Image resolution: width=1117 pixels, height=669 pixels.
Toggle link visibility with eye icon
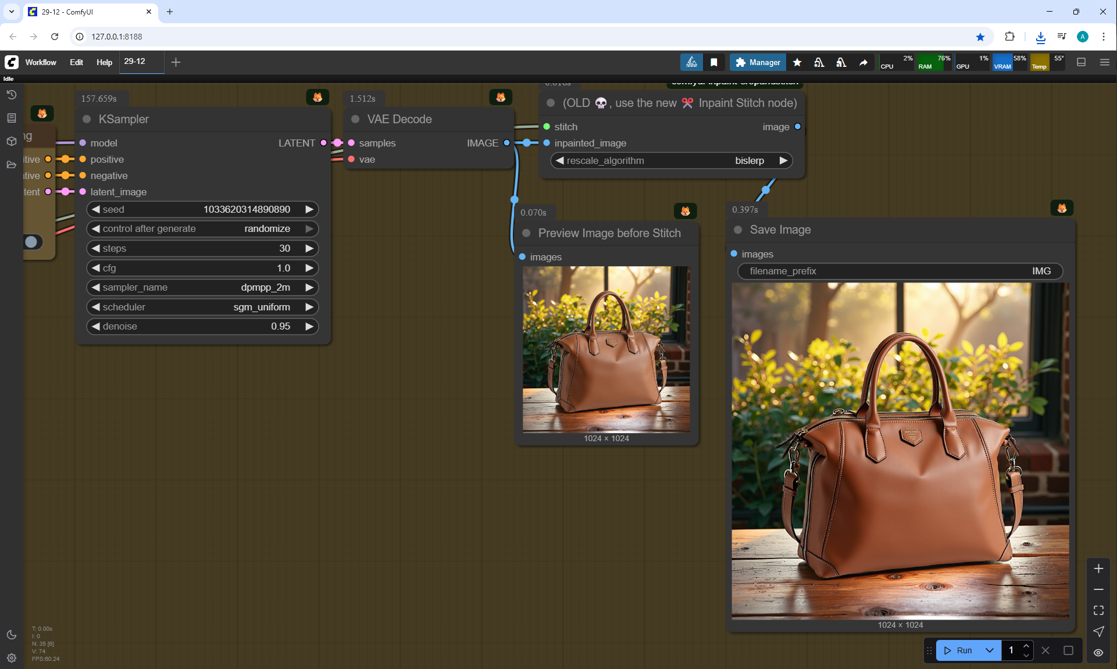[x=1098, y=652]
